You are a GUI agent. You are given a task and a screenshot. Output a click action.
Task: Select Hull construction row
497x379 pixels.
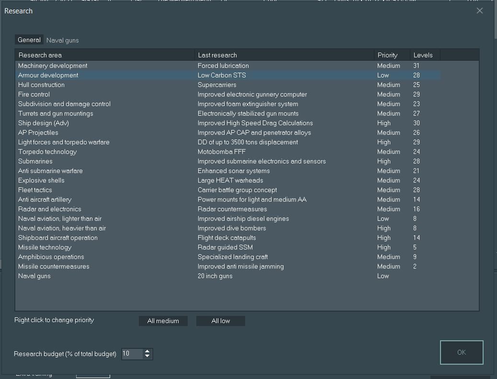tap(228, 85)
